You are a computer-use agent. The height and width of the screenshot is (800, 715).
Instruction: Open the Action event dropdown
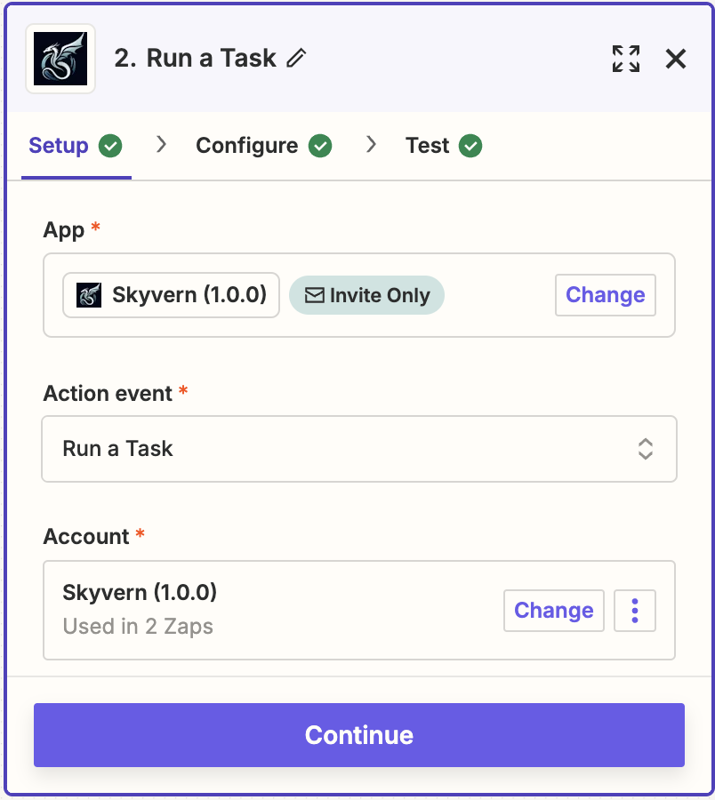tap(359, 449)
